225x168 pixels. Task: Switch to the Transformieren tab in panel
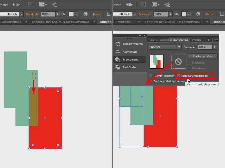click(x=154, y=40)
